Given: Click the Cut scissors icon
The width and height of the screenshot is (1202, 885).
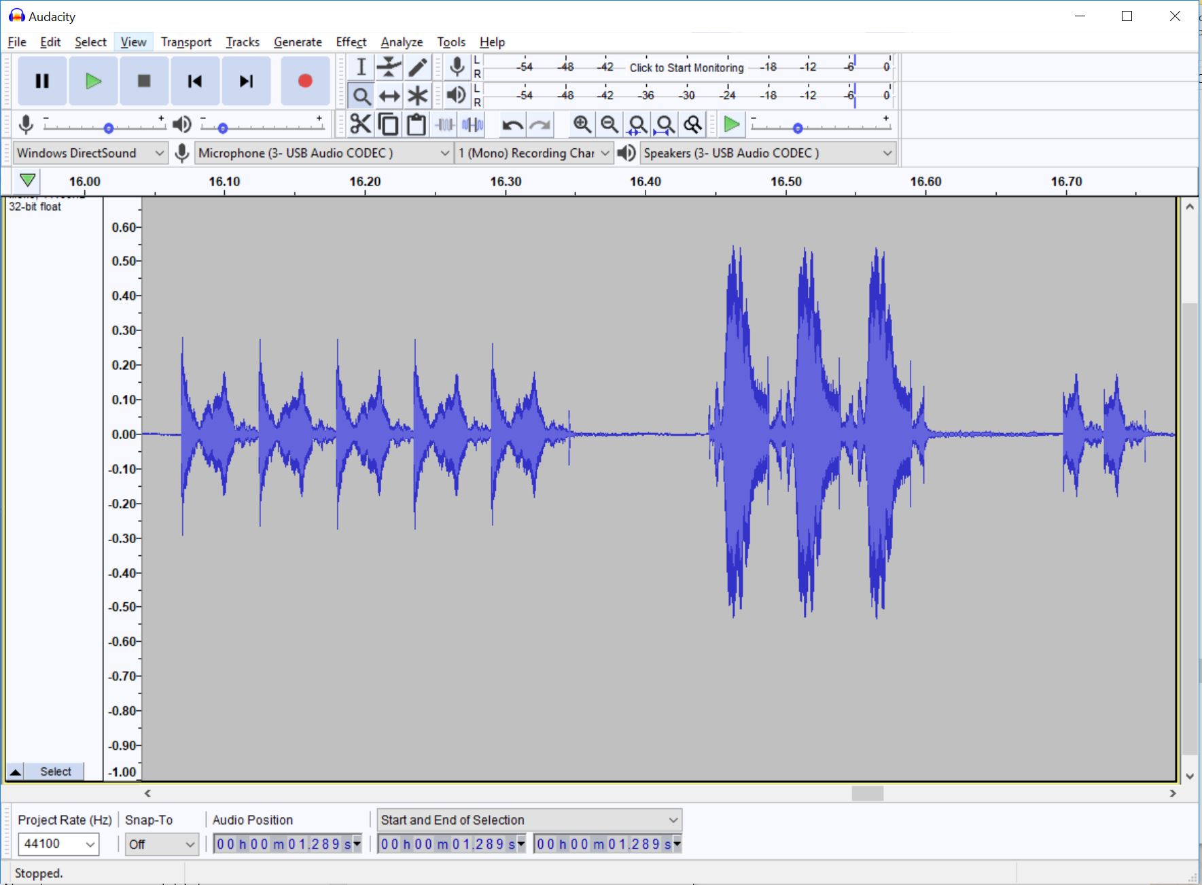Looking at the screenshot, I should 360,124.
